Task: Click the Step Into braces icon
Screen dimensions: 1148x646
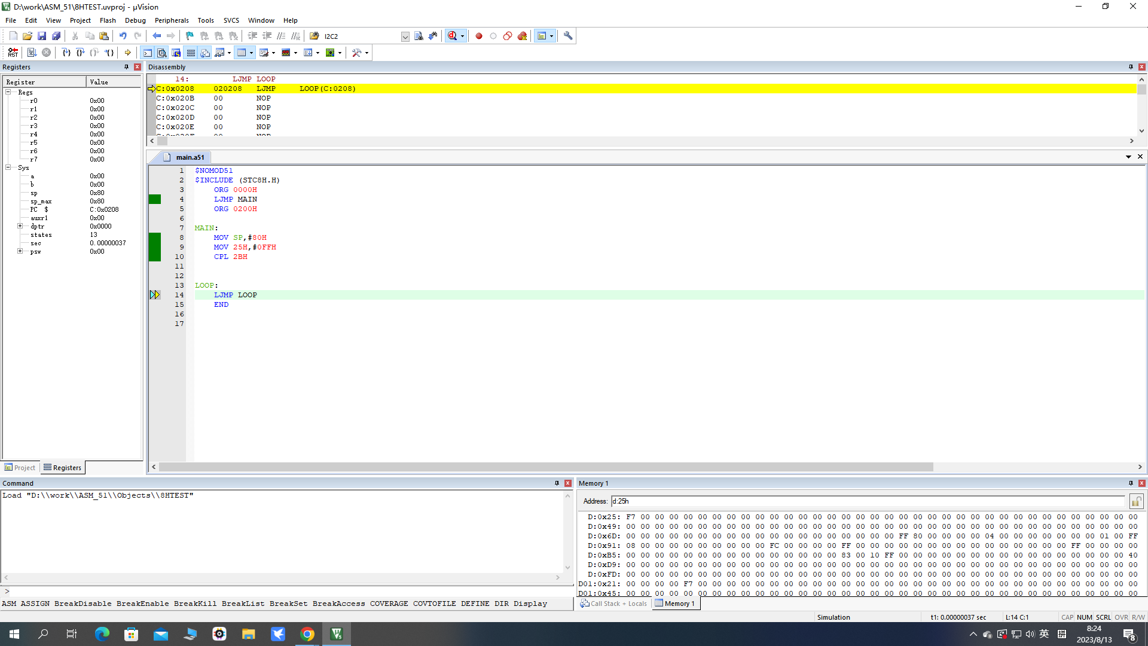Action: [66, 53]
